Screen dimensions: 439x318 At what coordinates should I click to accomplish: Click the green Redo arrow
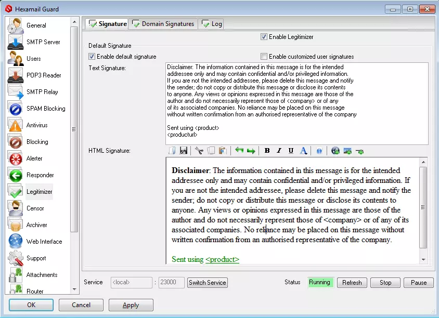[x=251, y=151]
